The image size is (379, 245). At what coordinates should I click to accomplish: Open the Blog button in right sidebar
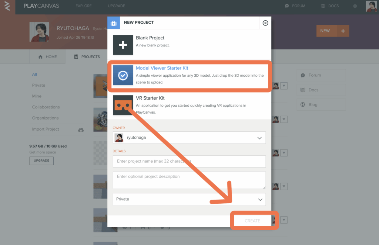pos(321,104)
